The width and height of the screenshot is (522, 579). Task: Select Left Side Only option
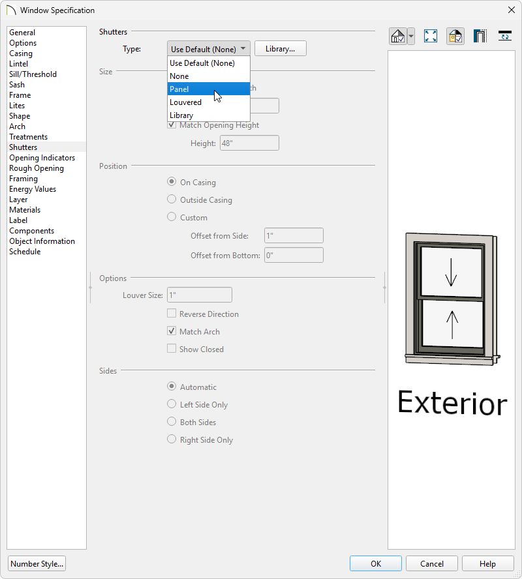[x=172, y=404]
